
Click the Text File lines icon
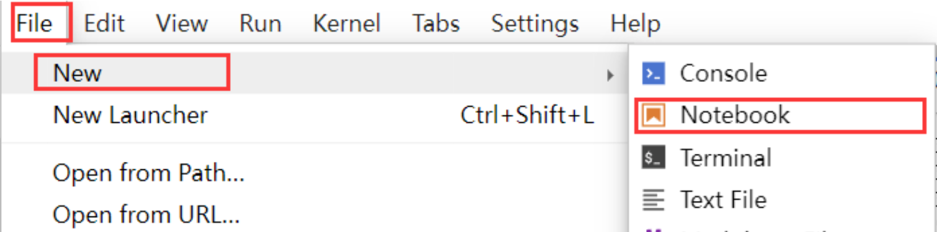[x=653, y=200]
